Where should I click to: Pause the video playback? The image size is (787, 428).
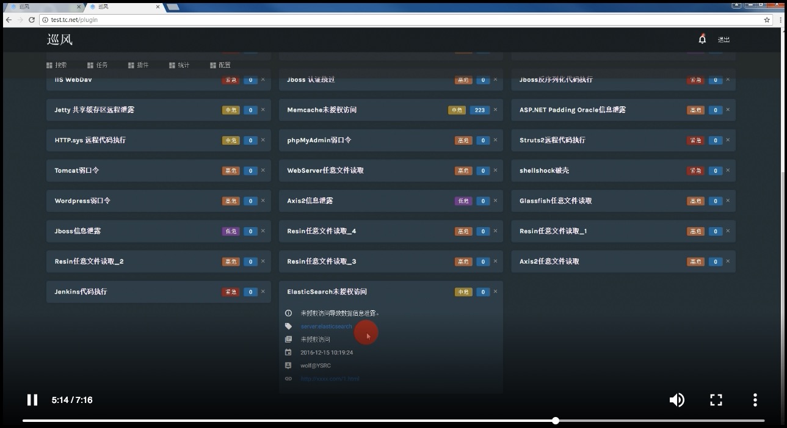point(32,400)
